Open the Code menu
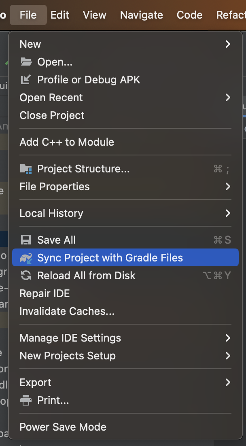246x446 pixels. tap(189, 15)
